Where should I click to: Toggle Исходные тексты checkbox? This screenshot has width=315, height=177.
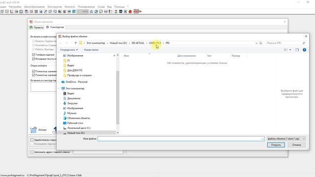[33, 59]
